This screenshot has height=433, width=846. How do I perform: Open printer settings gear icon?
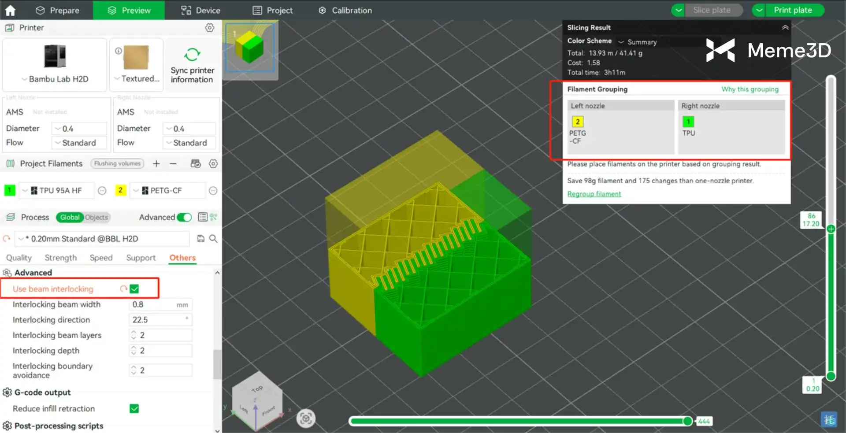pyautogui.click(x=210, y=28)
